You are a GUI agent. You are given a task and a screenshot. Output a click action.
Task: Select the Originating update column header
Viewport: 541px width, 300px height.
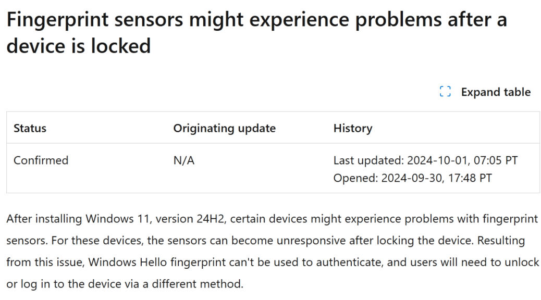tap(224, 128)
